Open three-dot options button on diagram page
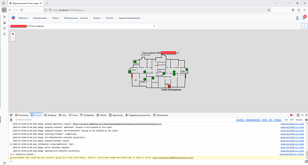This screenshot has width=308, height=165. point(304,26)
